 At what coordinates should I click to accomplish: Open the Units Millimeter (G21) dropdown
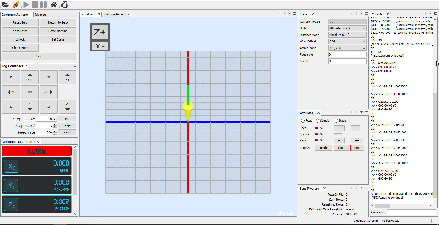[347, 28]
